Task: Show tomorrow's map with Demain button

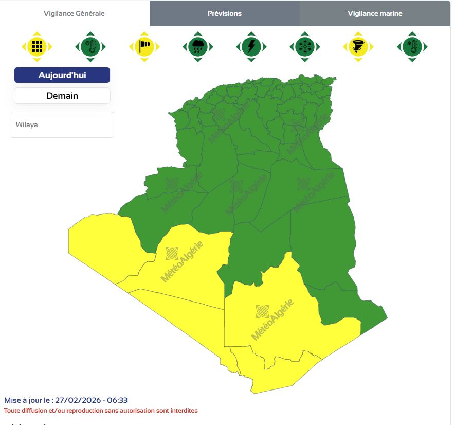Action: 62,96
